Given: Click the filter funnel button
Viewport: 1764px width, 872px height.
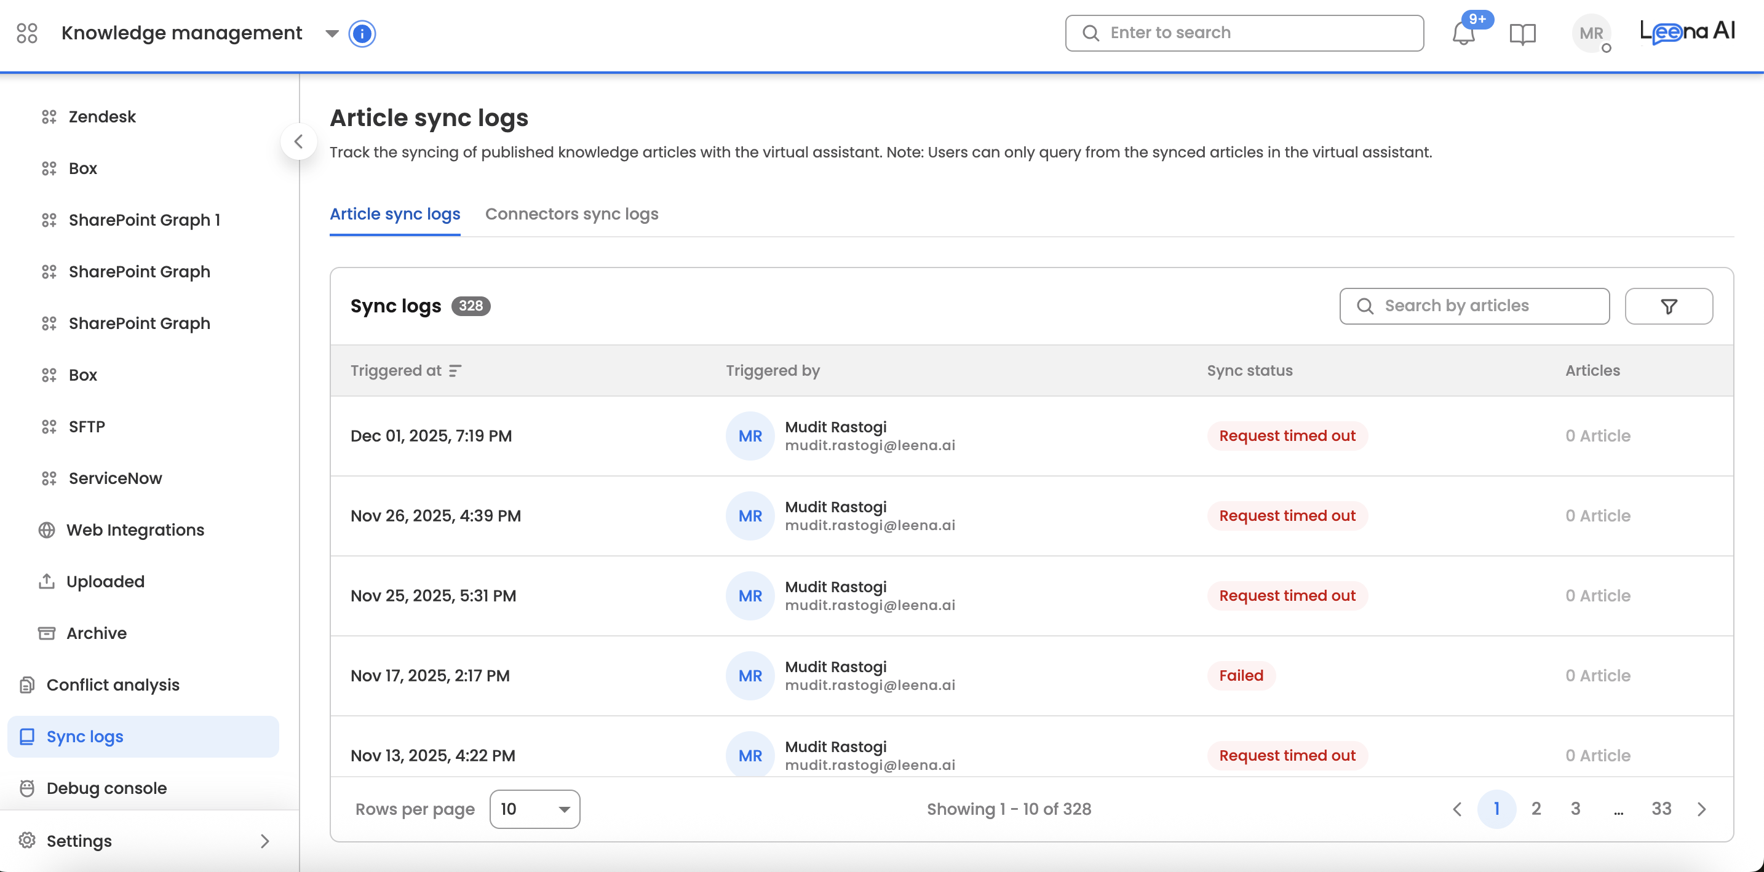Looking at the screenshot, I should [x=1668, y=306].
